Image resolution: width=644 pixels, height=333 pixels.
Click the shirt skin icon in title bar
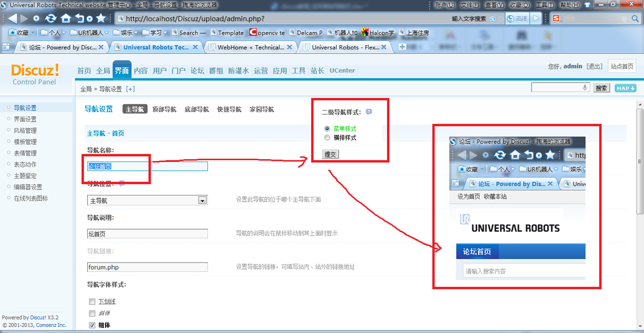588,5
